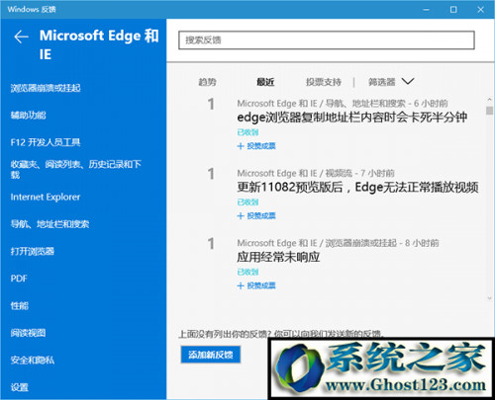This screenshot has height=400, width=495.
Task: Go back with the left arrow icon
Action: pos(22,37)
